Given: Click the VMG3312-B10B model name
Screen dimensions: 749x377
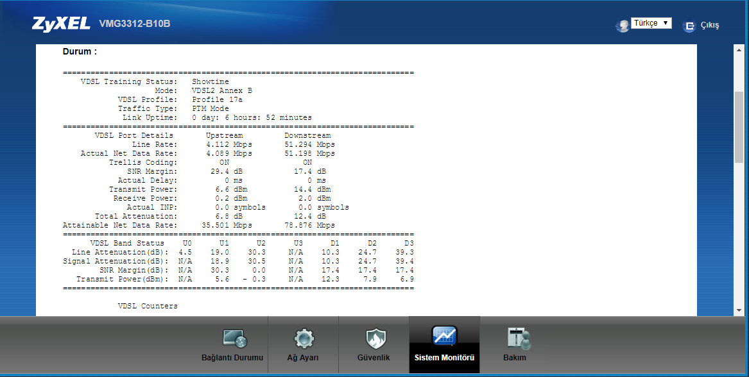Looking at the screenshot, I should click(135, 24).
